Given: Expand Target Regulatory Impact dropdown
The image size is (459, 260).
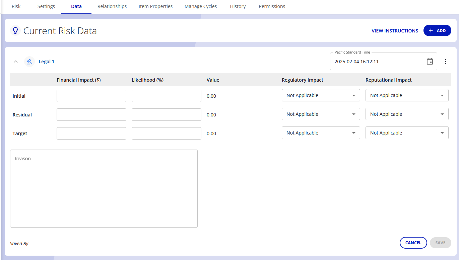Looking at the screenshot, I should click(x=321, y=133).
